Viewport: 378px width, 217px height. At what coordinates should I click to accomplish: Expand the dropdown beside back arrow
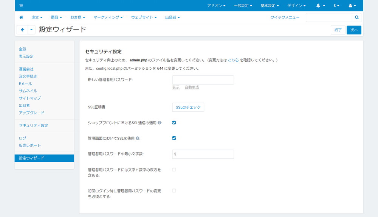32,30
